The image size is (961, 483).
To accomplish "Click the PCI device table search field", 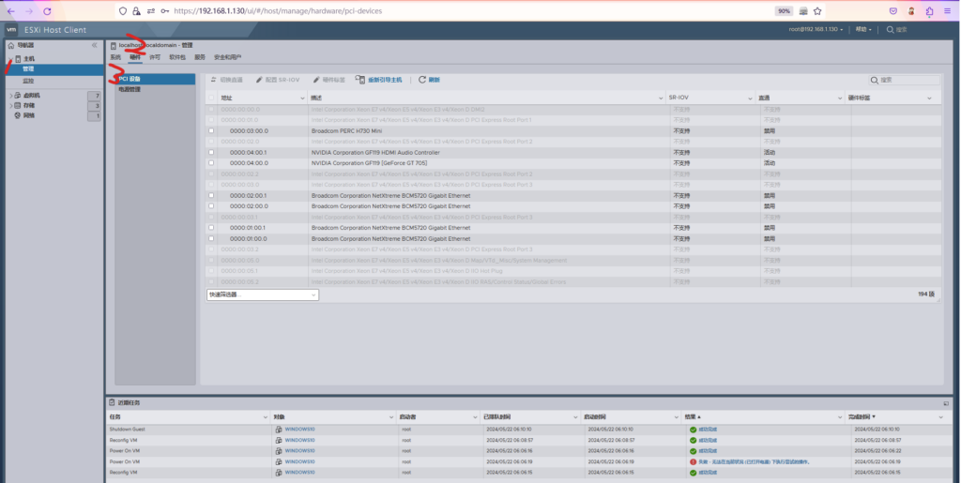I will click(908, 81).
